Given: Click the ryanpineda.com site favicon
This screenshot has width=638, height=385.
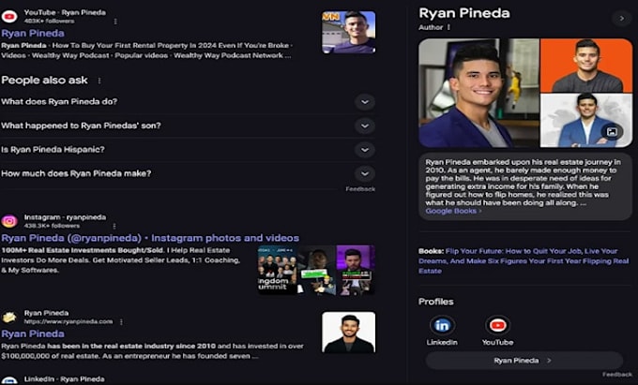Looking at the screenshot, I should tap(9, 318).
